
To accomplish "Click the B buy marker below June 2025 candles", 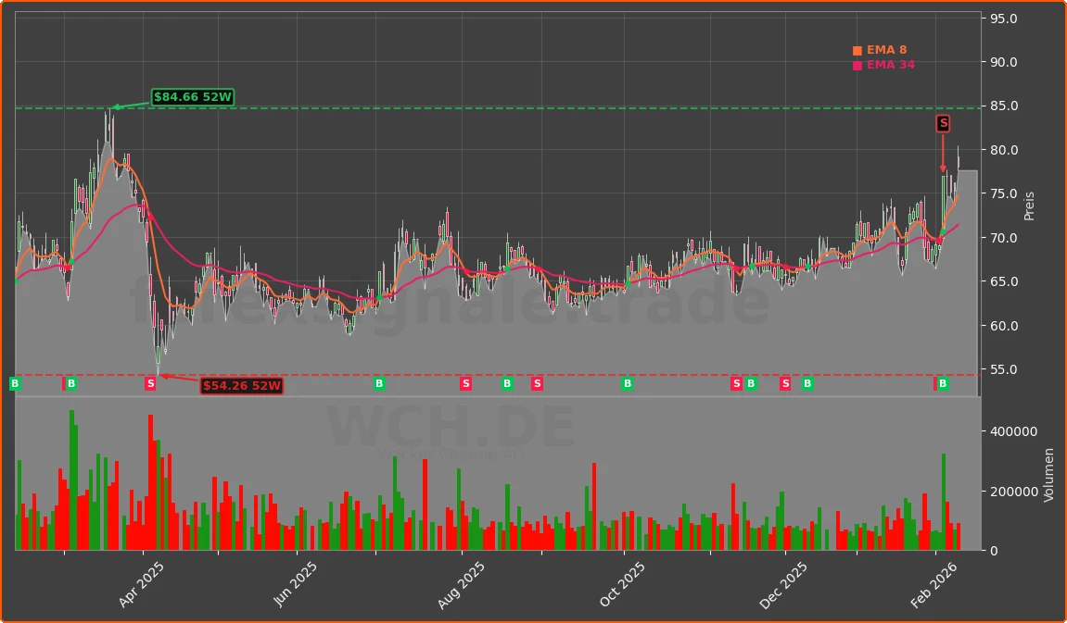I will 377,382.
